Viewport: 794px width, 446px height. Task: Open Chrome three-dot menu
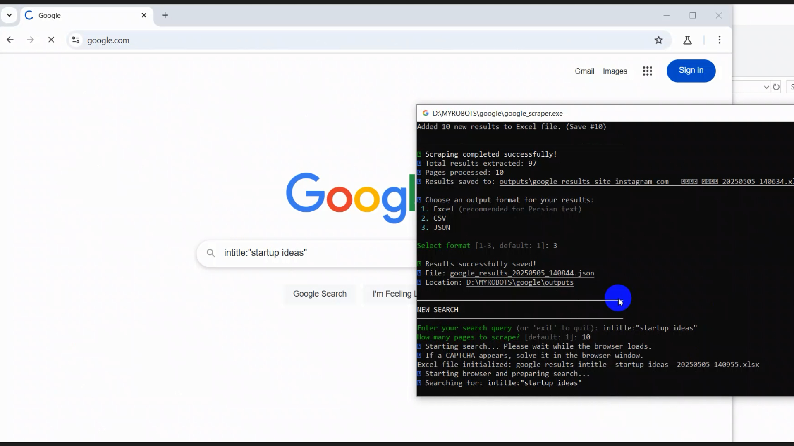pyautogui.click(x=720, y=40)
